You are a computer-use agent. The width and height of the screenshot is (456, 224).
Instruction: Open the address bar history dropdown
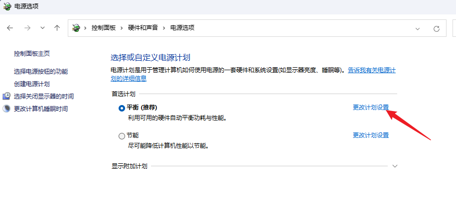[418, 28]
